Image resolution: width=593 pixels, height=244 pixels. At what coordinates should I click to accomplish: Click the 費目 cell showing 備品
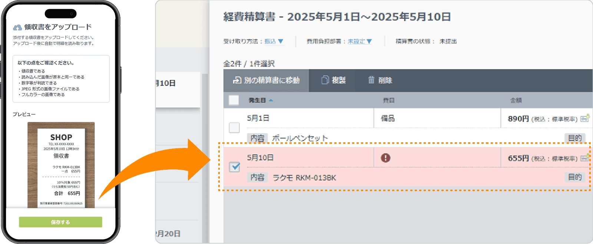click(388, 118)
